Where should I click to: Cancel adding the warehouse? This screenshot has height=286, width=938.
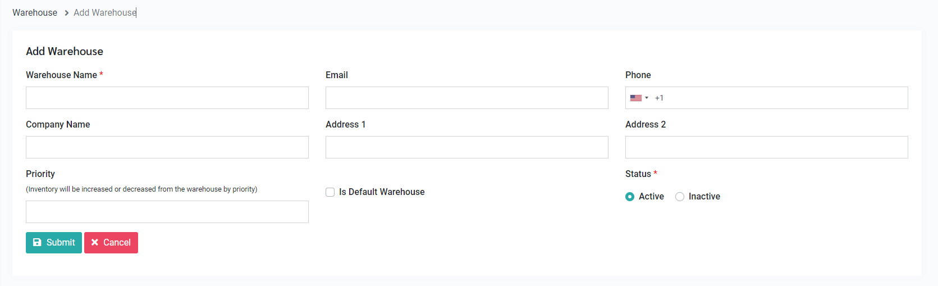click(111, 242)
